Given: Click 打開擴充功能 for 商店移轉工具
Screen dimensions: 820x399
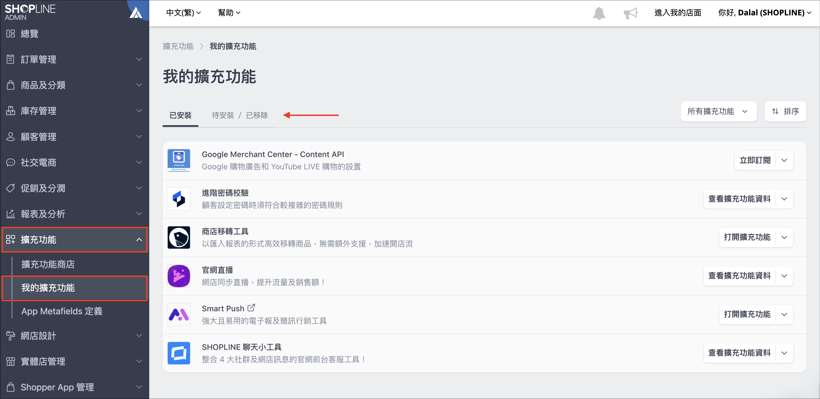Looking at the screenshot, I should point(747,237).
